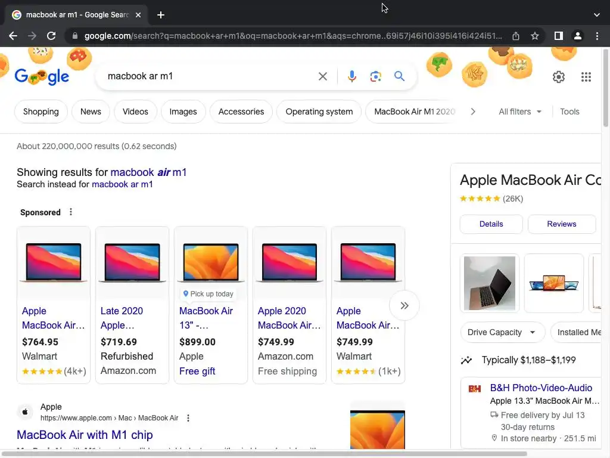
Task: Click the Apple site favicon
Action: [25, 412]
